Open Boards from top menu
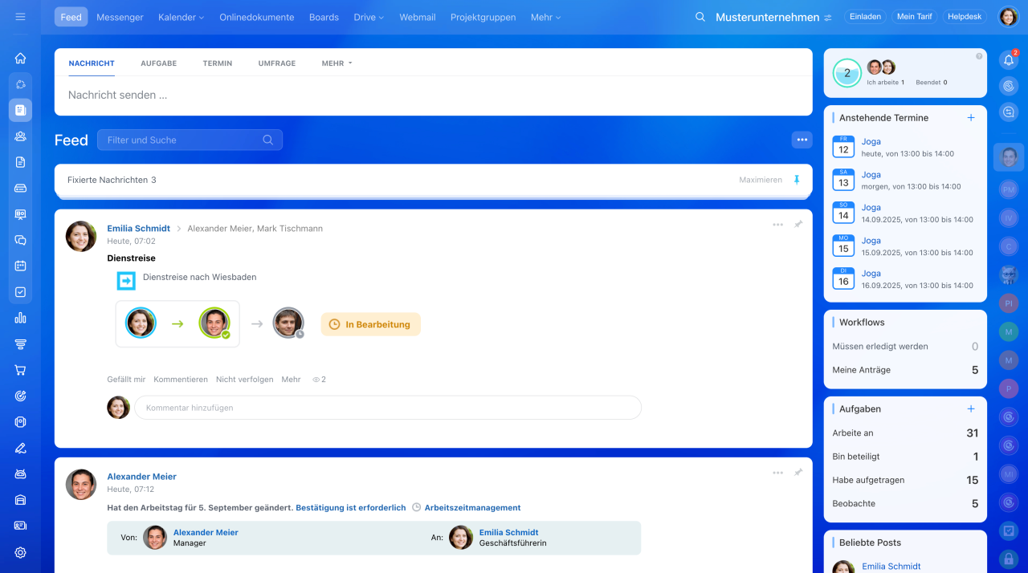Image resolution: width=1028 pixels, height=573 pixels. point(324,17)
